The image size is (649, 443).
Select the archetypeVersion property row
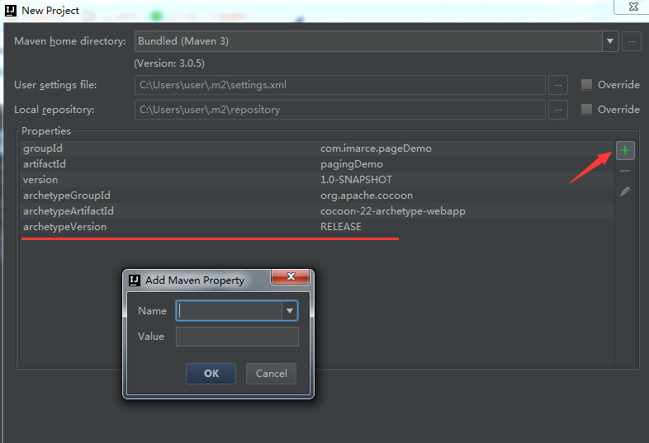[x=317, y=227]
